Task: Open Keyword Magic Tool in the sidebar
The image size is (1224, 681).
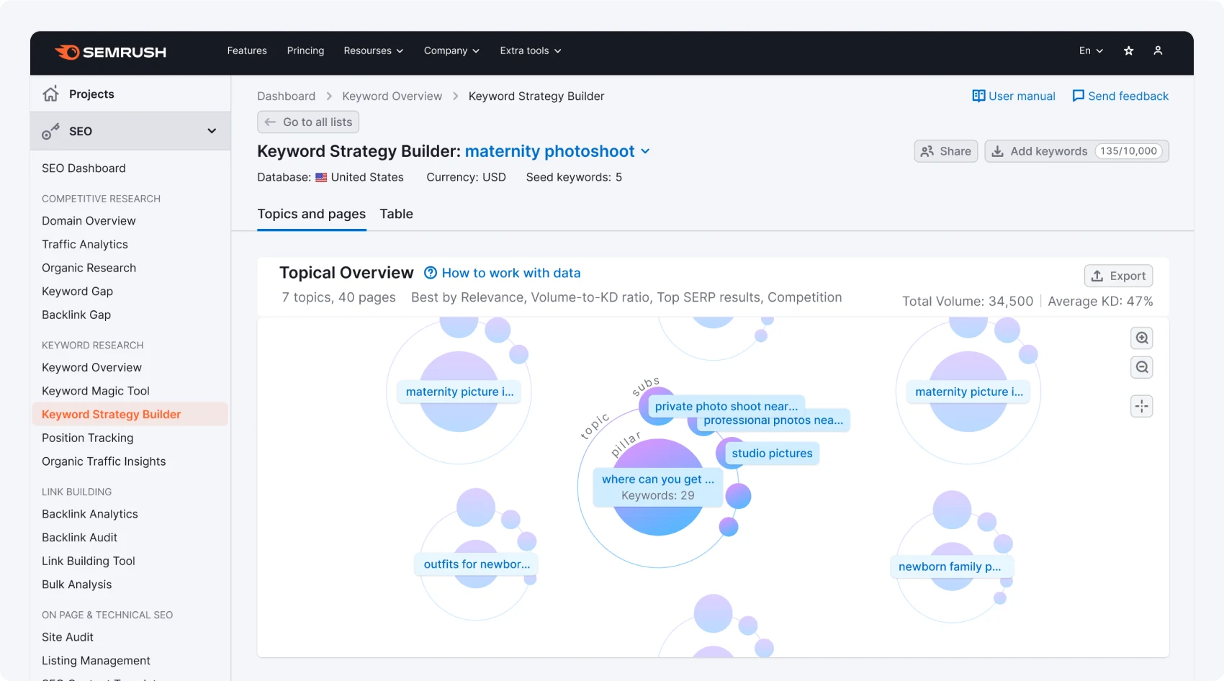Action: click(x=96, y=391)
